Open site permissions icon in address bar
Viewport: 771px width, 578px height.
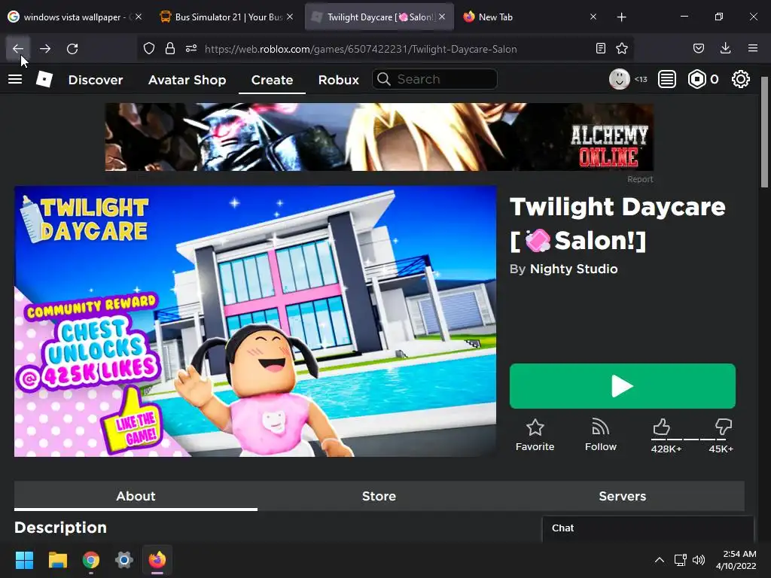pos(191,49)
